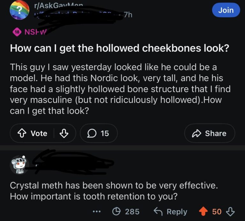
Task: Share the post using the Share button
Action: pyautogui.click(x=210, y=133)
